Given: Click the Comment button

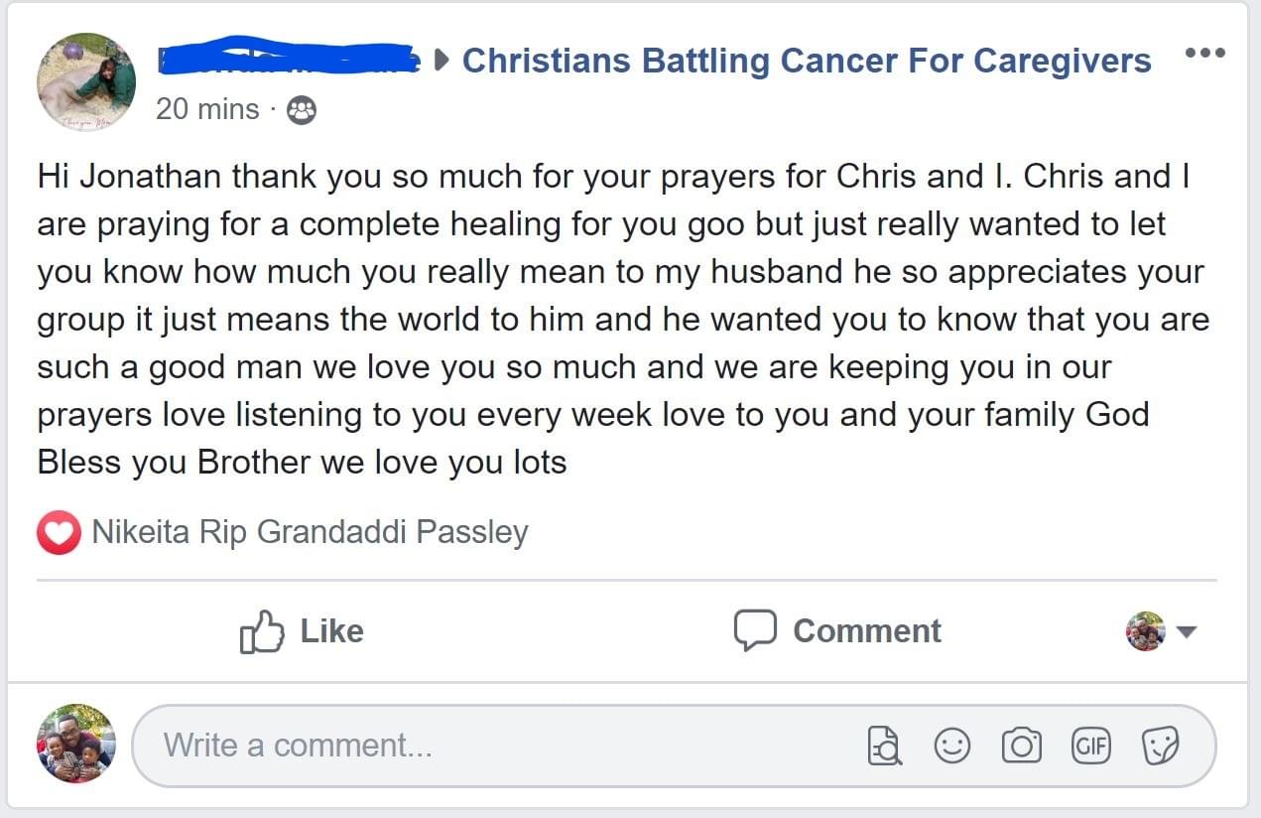Looking at the screenshot, I should pyautogui.click(x=838, y=631).
